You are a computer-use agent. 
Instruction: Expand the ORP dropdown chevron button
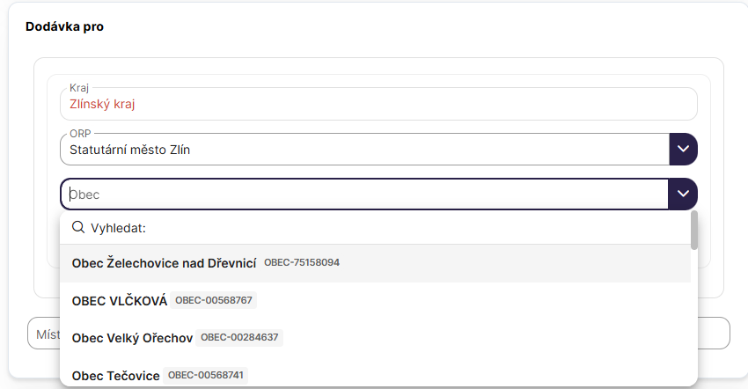[683, 149]
